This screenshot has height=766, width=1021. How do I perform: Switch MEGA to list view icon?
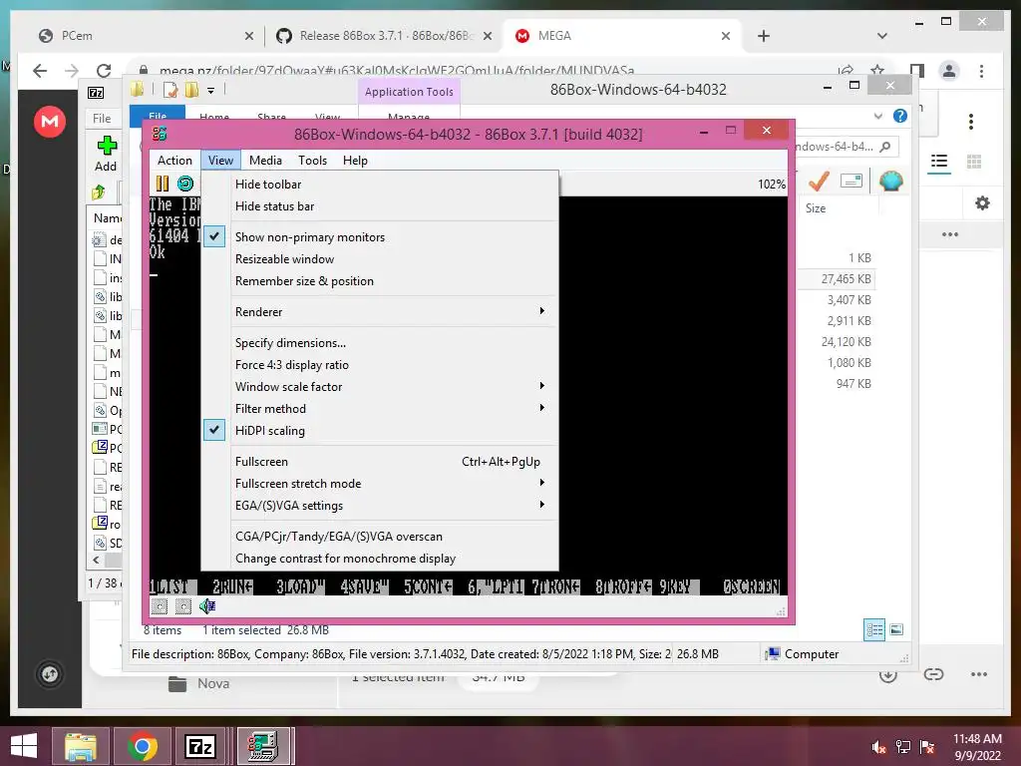939,162
